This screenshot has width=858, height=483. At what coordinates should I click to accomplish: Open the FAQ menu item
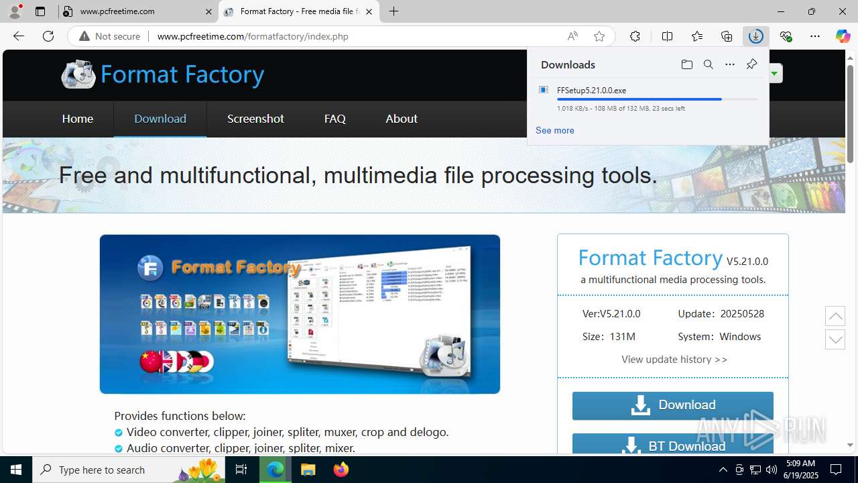coord(334,119)
